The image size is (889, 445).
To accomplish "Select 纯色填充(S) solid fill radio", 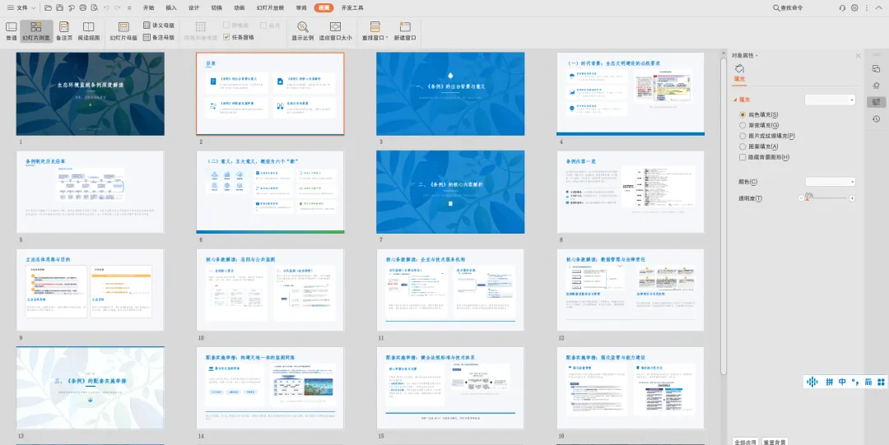I will (742, 114).
